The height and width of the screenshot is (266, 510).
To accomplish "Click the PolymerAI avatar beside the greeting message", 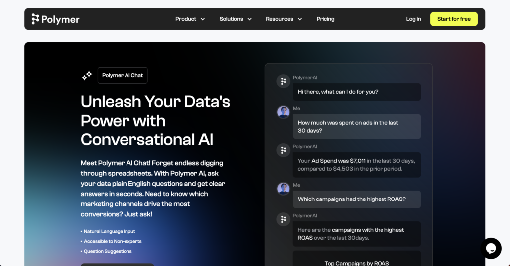I will [x=283, y=81].
